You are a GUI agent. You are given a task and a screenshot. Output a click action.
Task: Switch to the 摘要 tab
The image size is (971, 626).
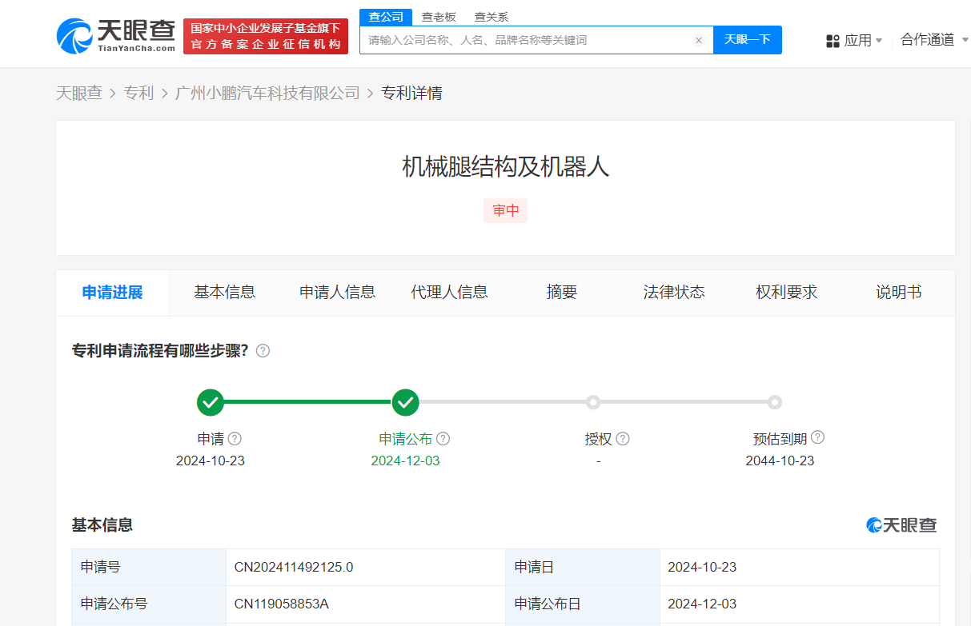tap(562, 293)
